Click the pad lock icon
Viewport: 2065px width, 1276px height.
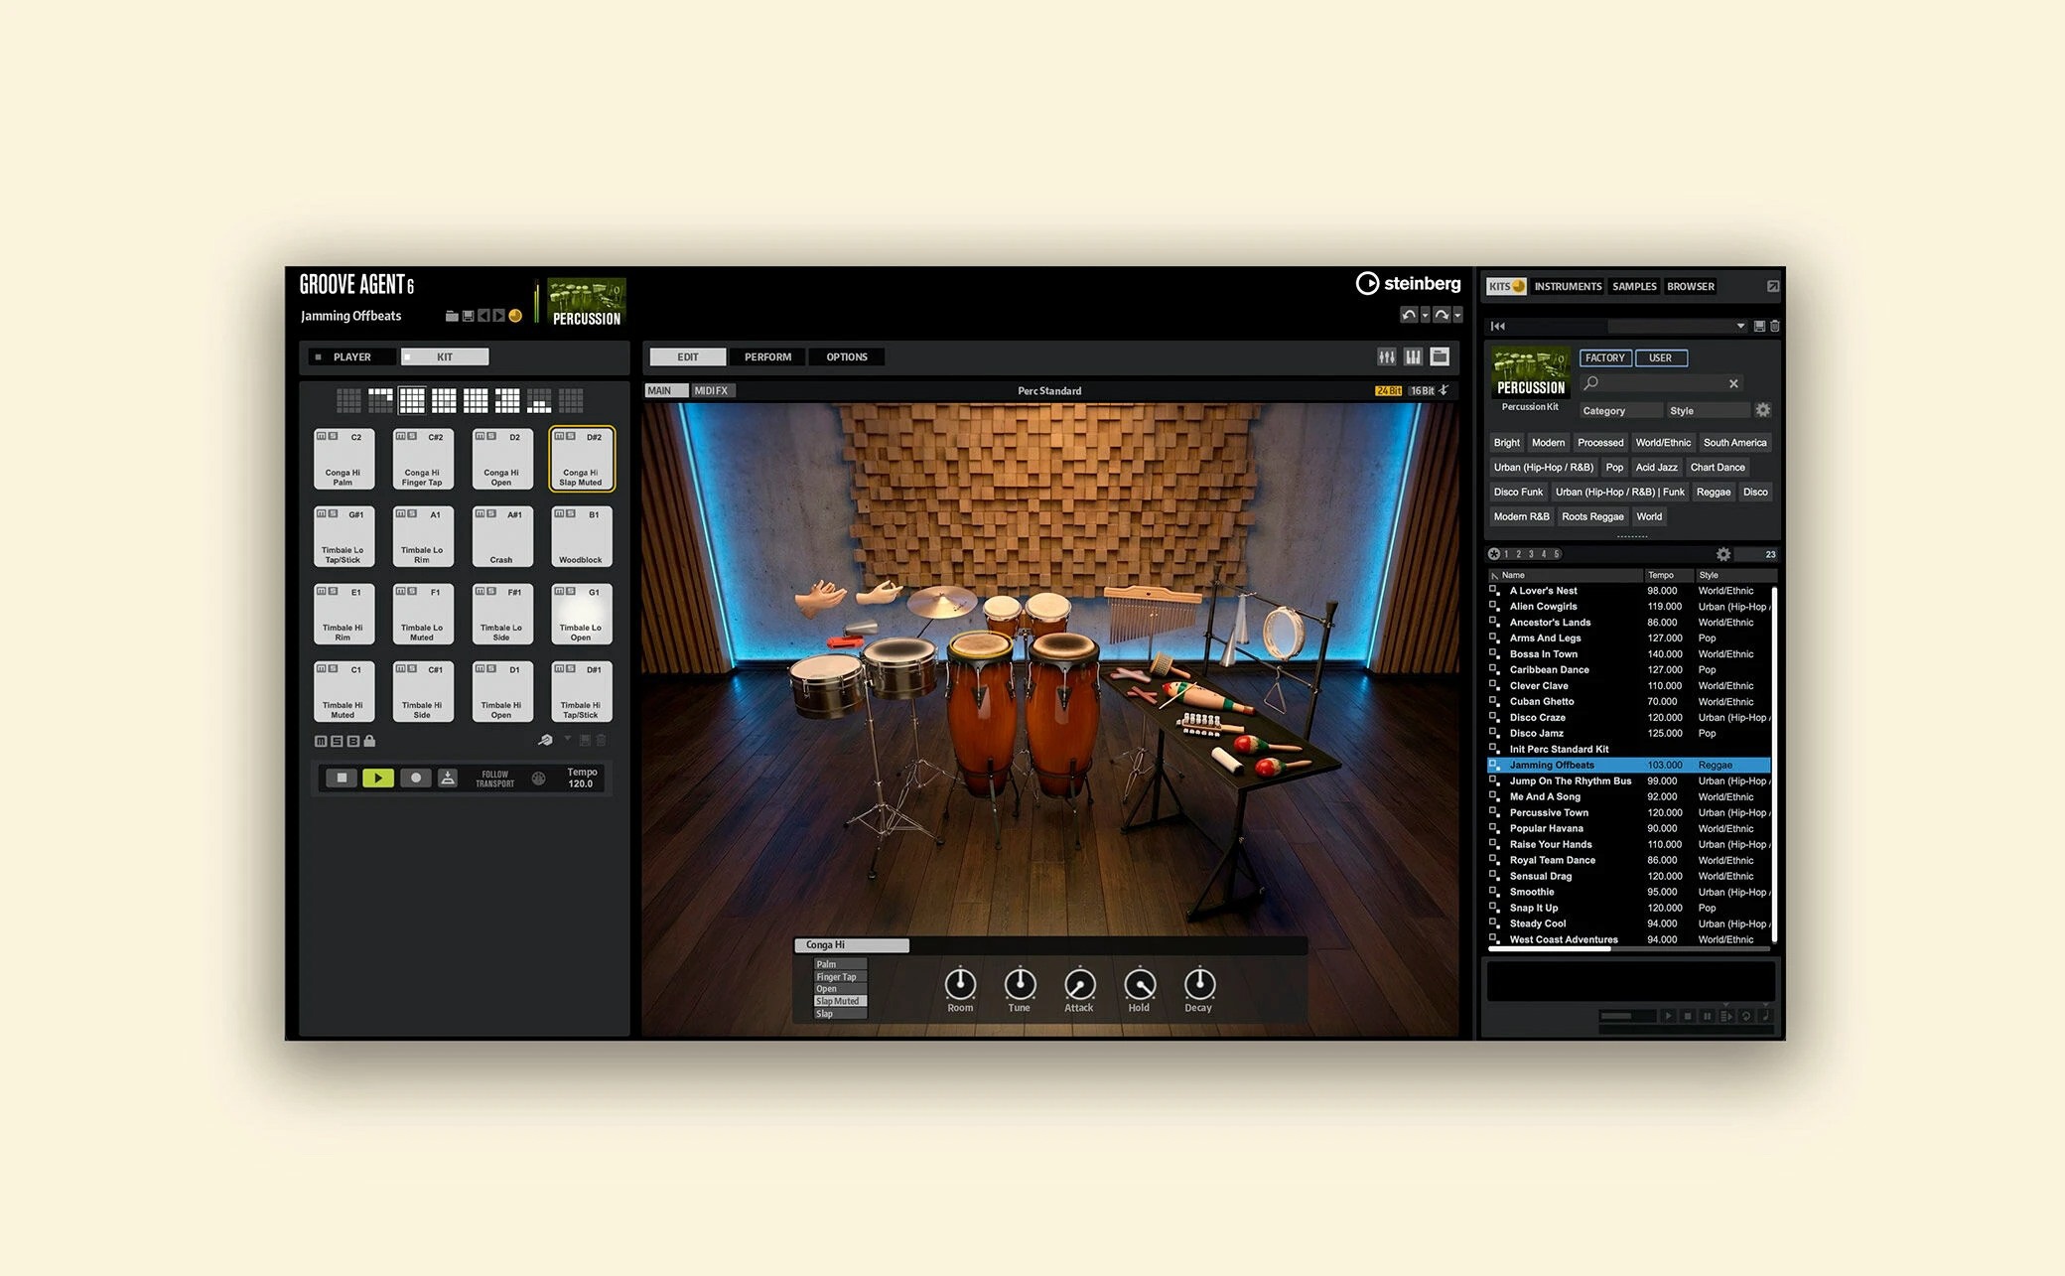tap(369, 741)
